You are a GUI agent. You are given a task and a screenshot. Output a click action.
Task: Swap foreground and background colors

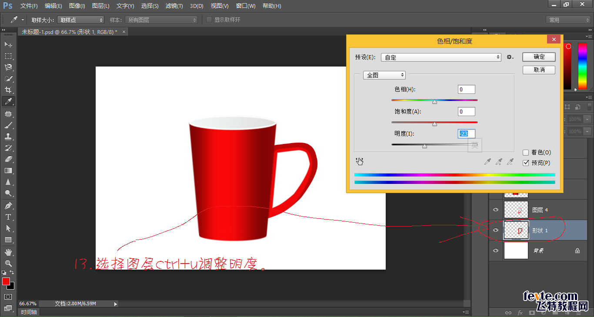point(12,273)
